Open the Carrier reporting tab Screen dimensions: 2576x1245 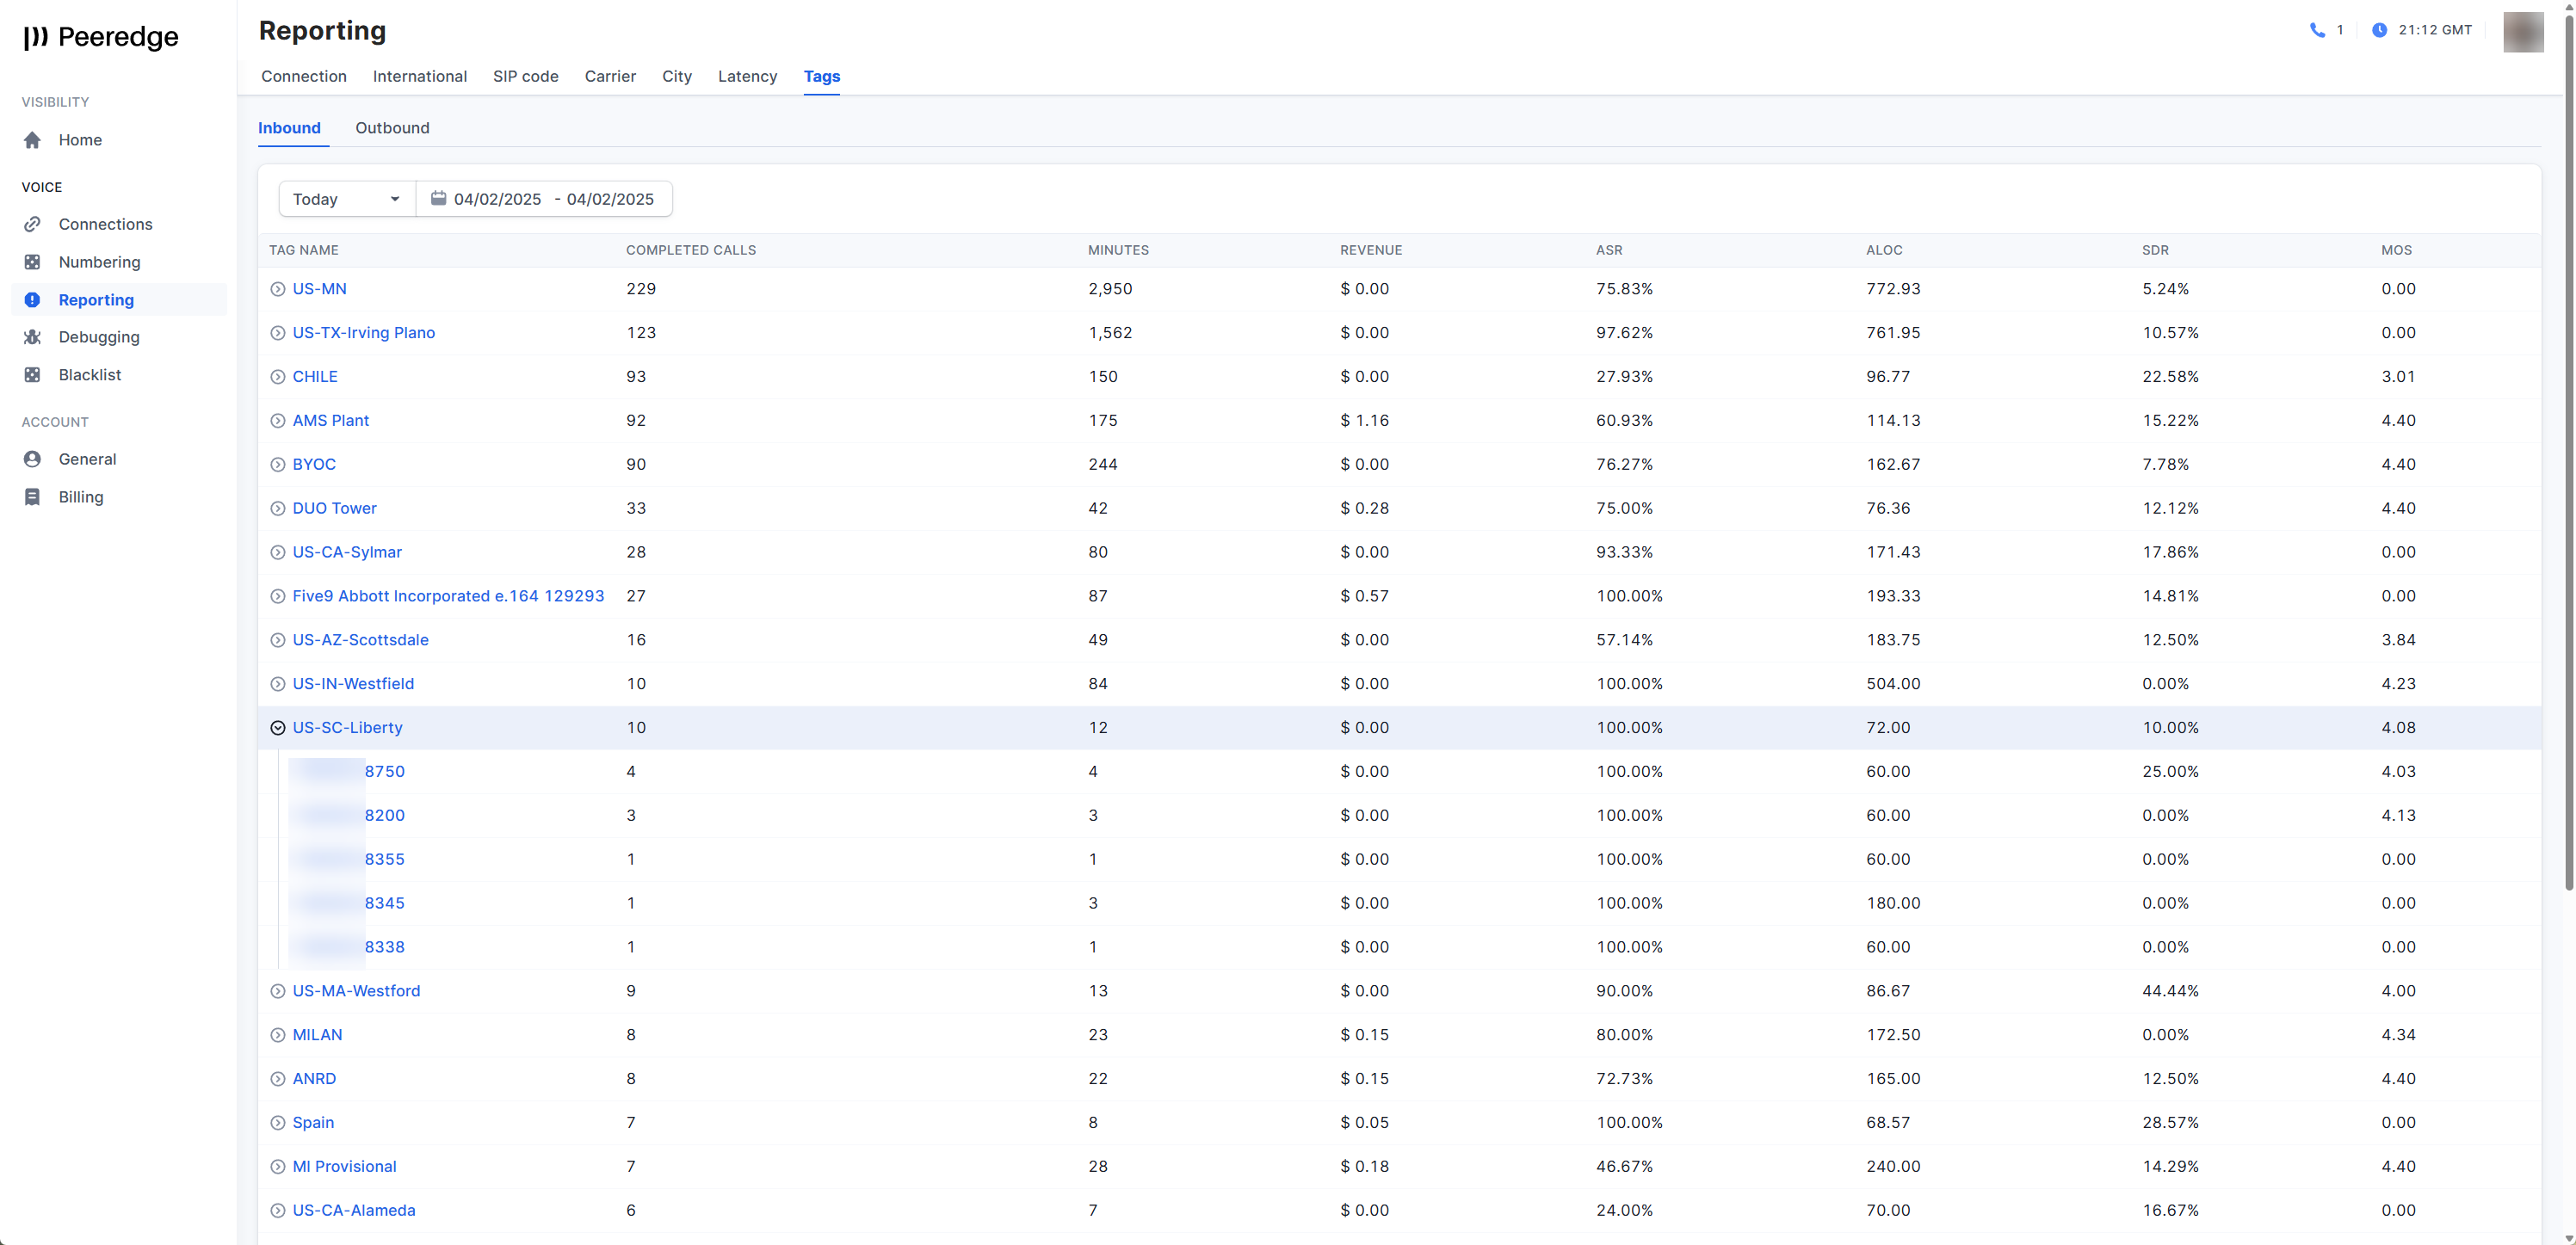pos(610,76)
